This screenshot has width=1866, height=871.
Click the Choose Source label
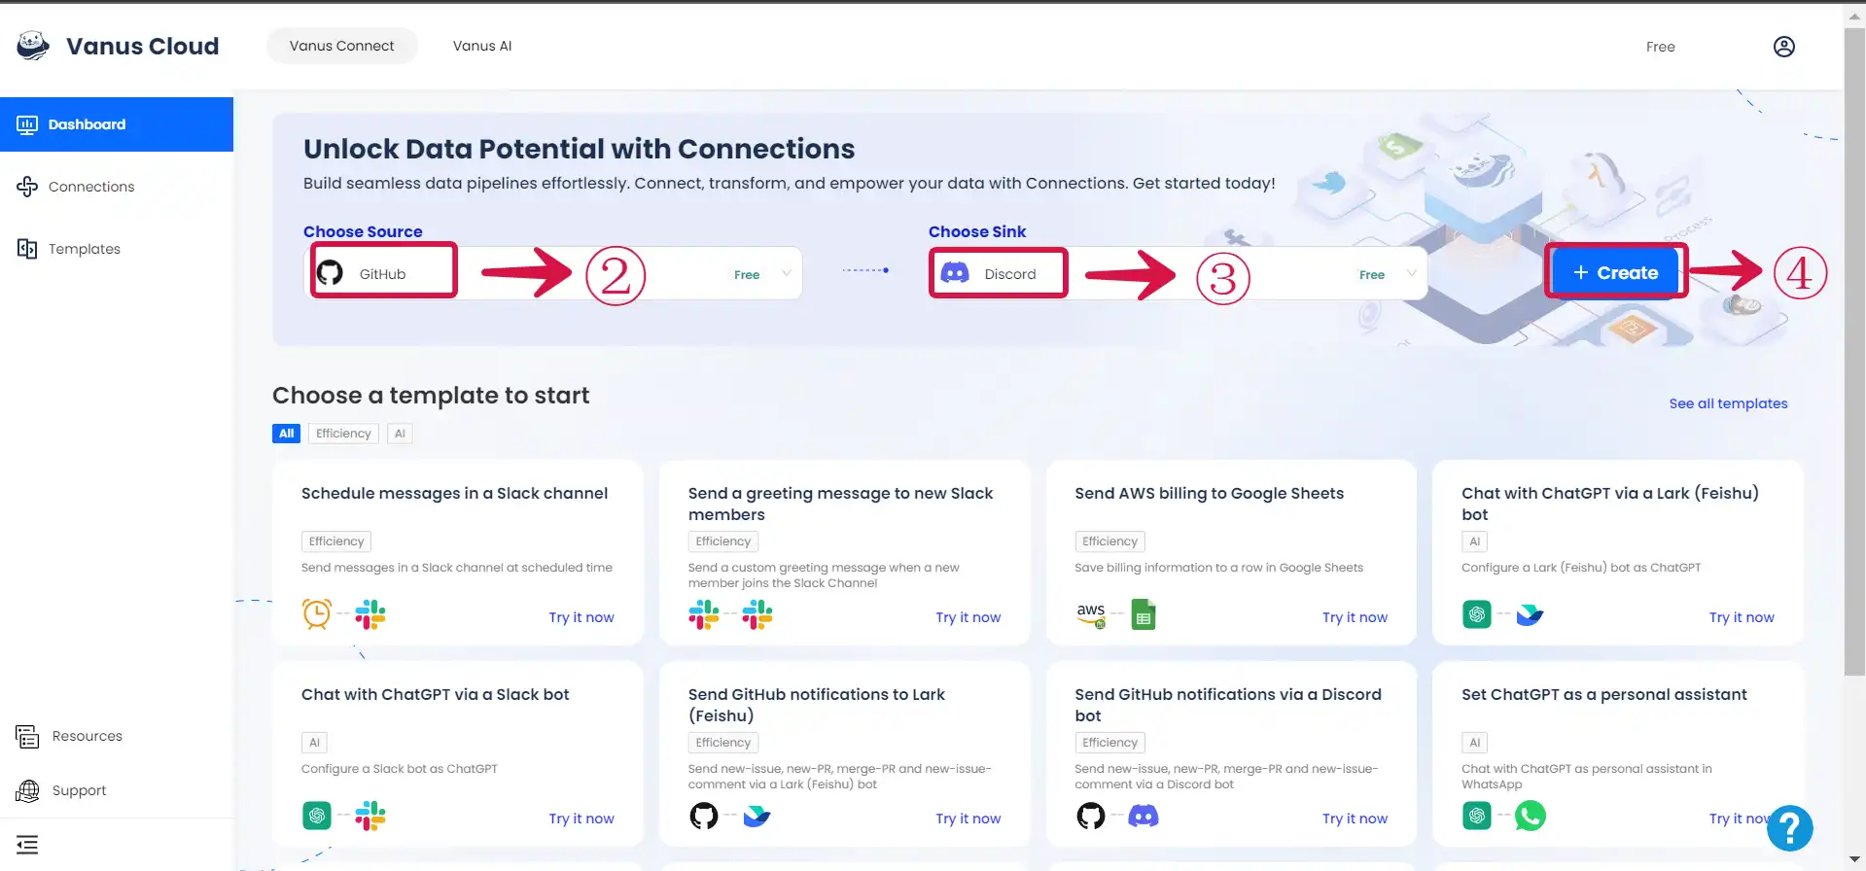pyautogui.click(x=363, y=231)
